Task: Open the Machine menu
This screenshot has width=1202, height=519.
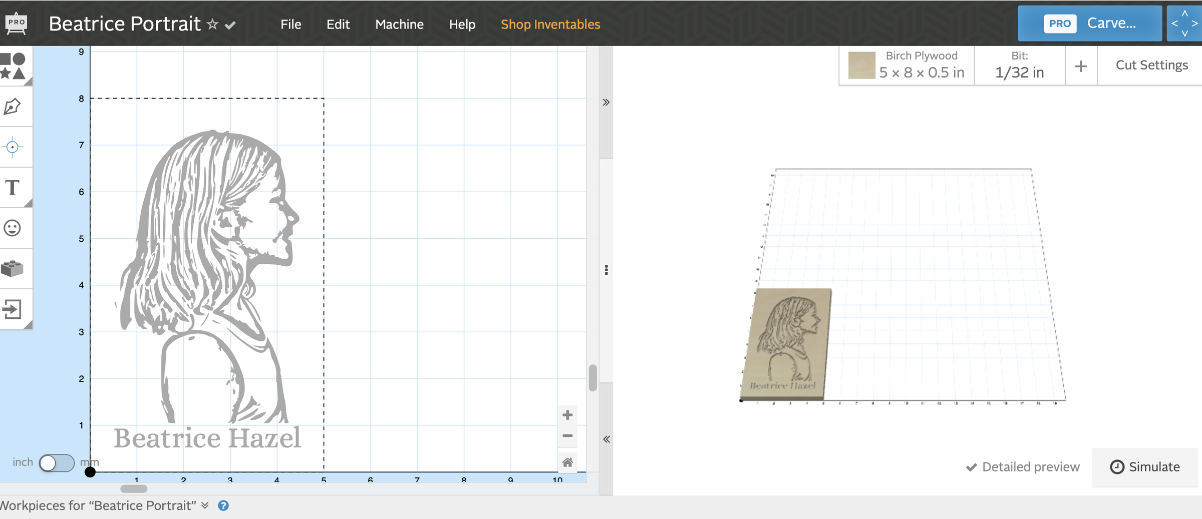Action: 399,24
